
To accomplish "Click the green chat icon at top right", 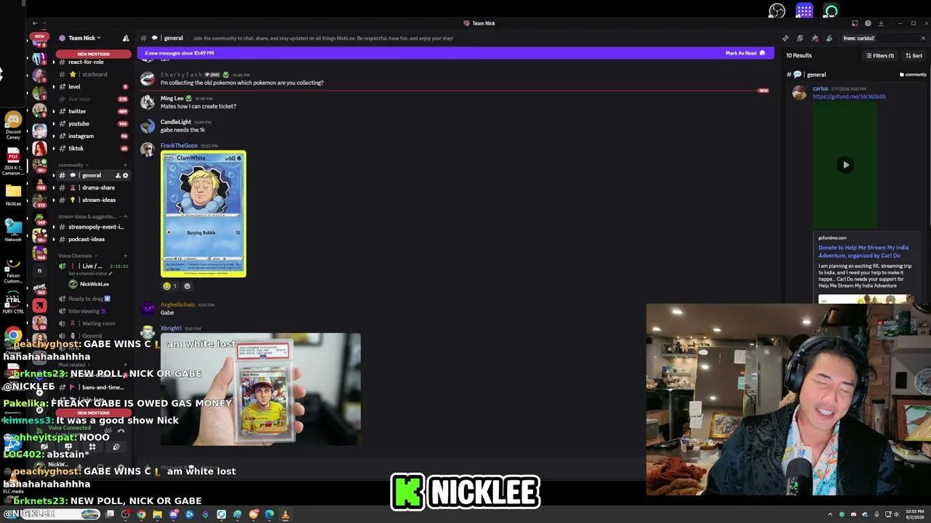I will (x=831, y=10).
